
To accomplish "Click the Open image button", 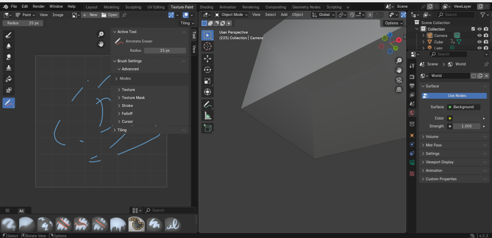I will (x=110, y=15).
